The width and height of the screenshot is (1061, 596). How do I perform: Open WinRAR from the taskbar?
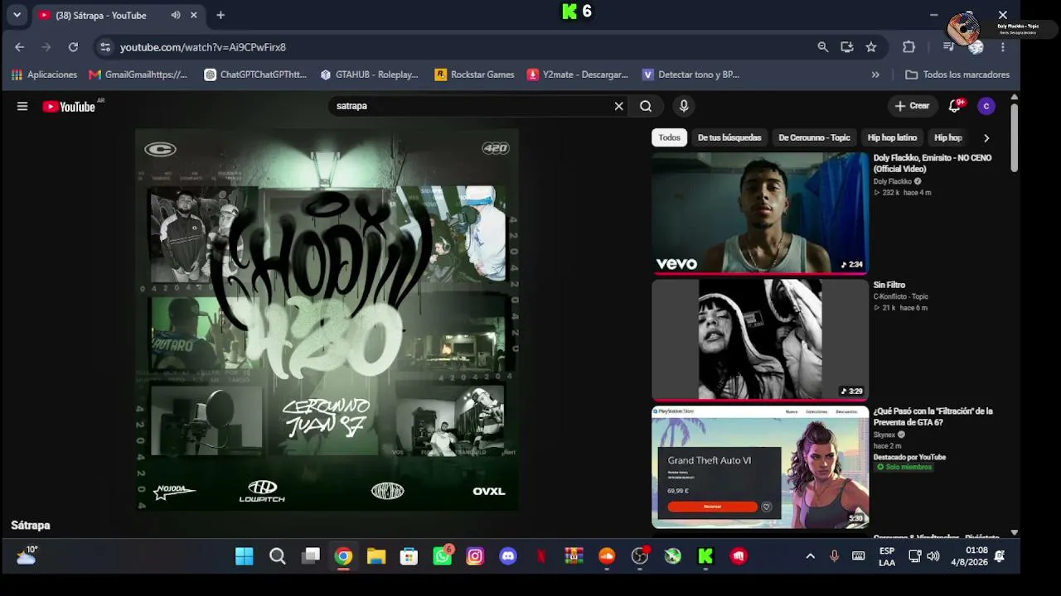(x=574, y=556)
